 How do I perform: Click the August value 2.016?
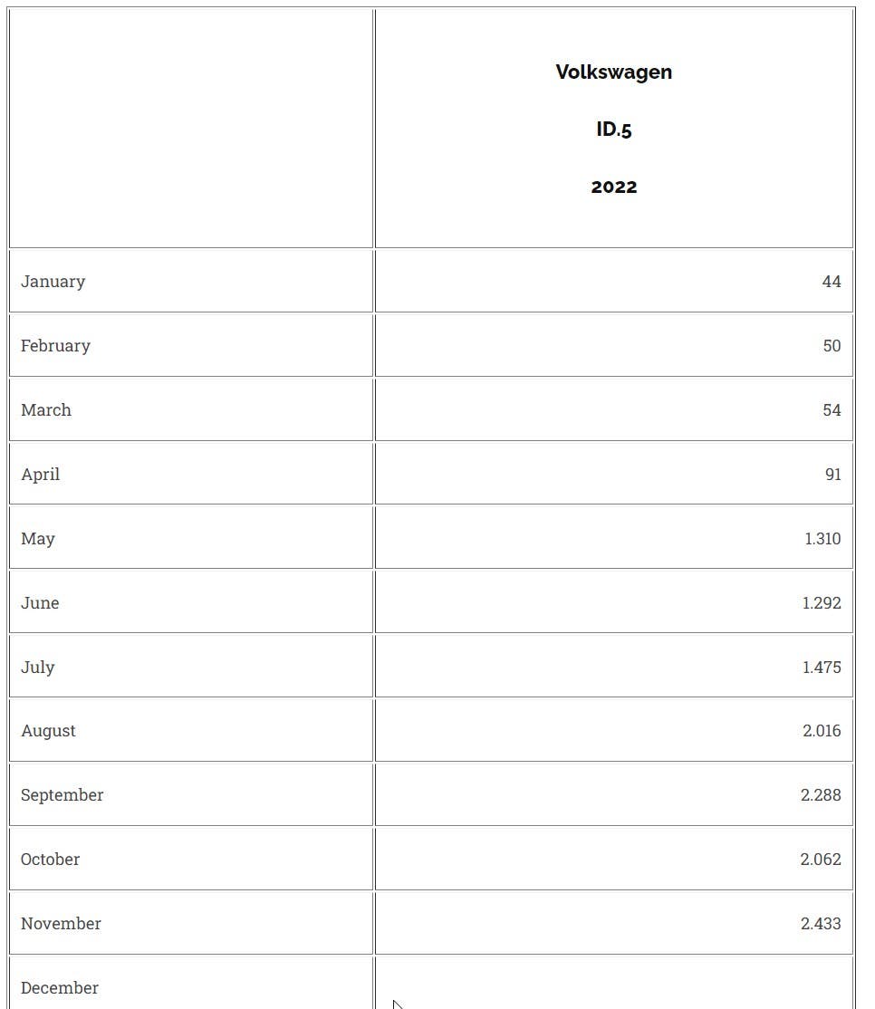(x=821, y=731)
